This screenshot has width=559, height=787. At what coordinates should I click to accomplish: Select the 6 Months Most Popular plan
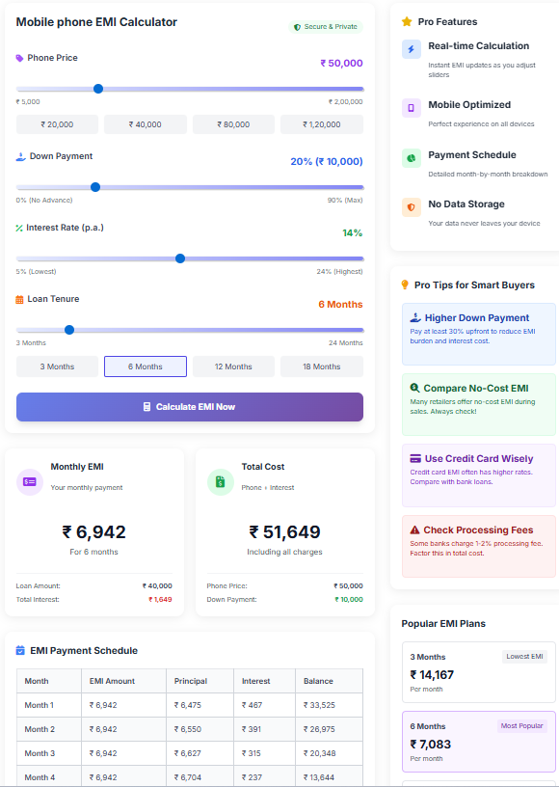[x=478, y=739]
